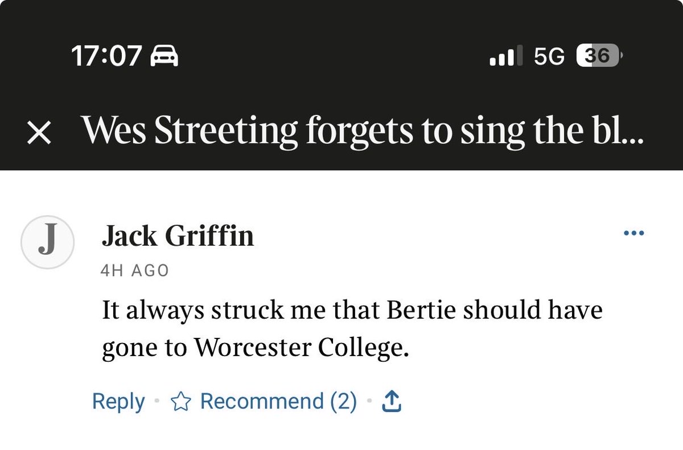Tap the 17:07 clock in status bar
This screenshot has width=683, height=450.
[106, 56]
